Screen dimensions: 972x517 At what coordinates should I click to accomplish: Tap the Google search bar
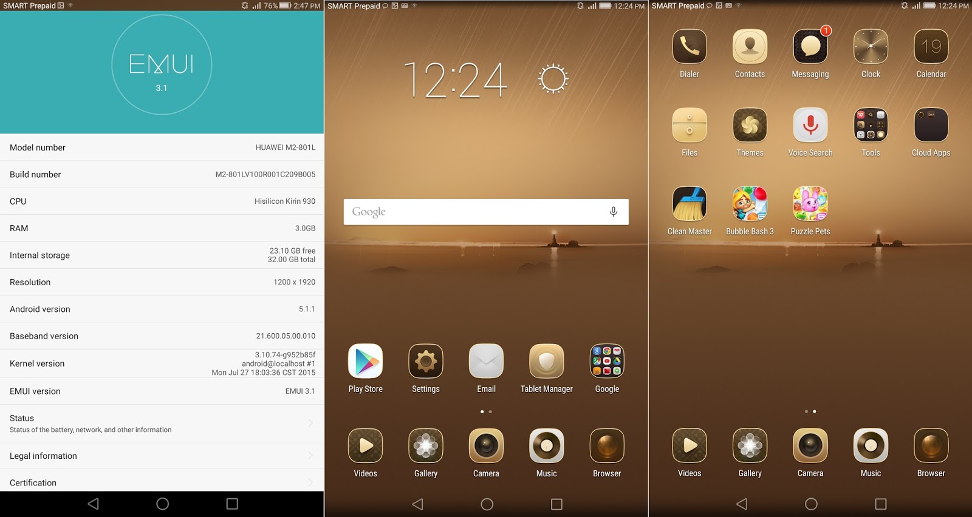[x=486, y=212]
